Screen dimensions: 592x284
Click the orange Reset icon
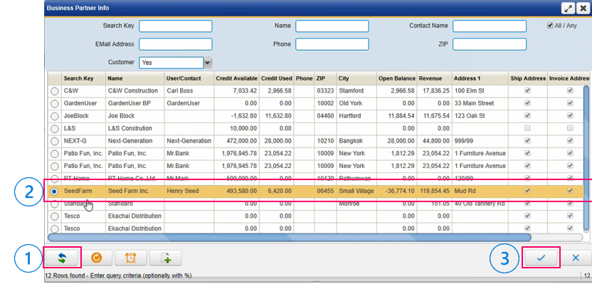pos(97,258)
